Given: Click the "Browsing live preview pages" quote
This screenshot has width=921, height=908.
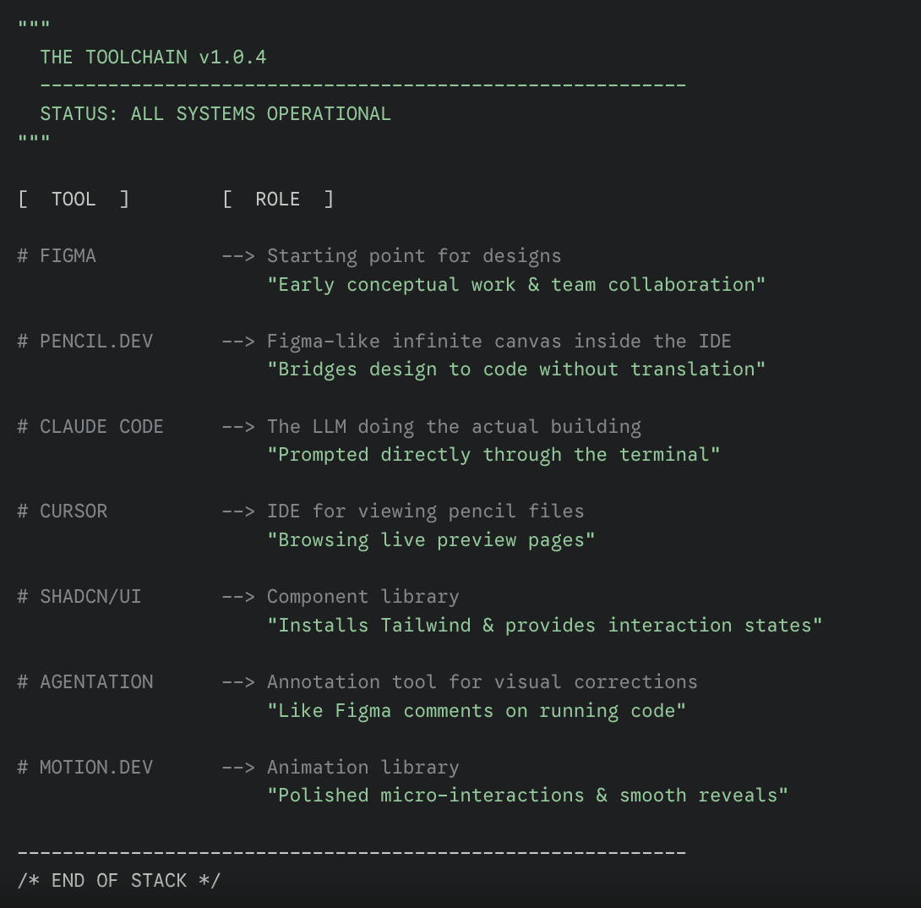Looking at the screenshot, I should [431, 540].
